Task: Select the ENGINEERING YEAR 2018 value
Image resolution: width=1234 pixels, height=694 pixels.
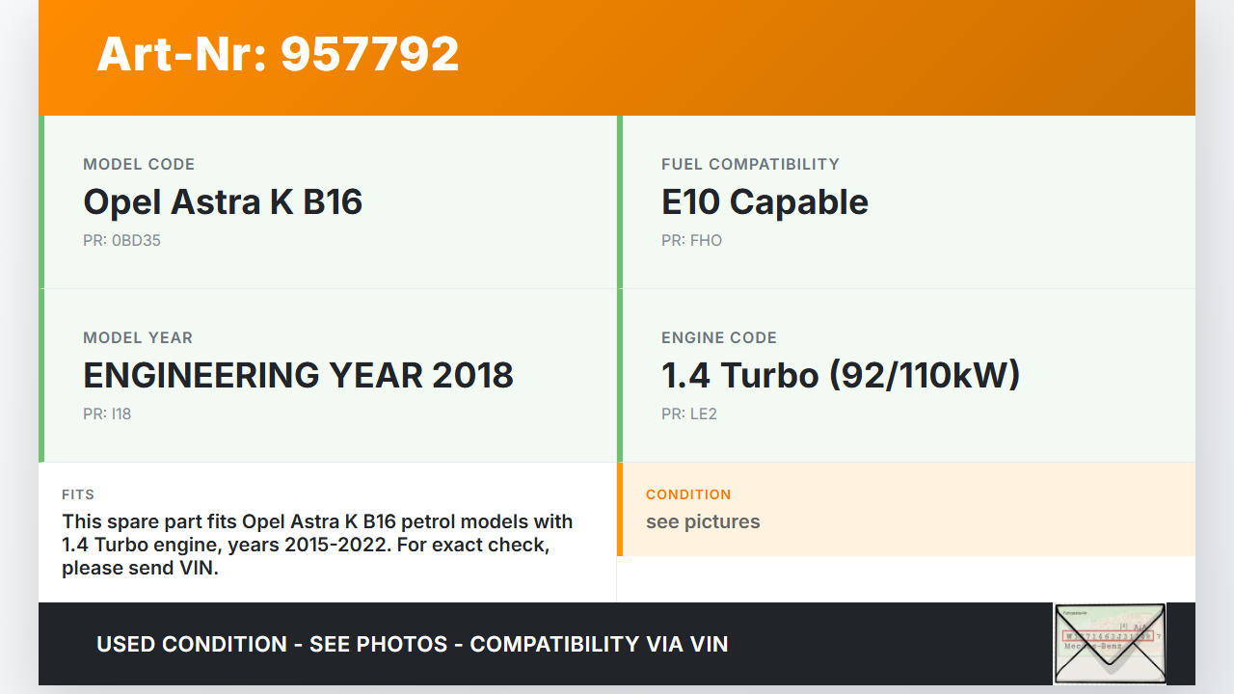Action: pyautogui.click(x=298, y=376)
